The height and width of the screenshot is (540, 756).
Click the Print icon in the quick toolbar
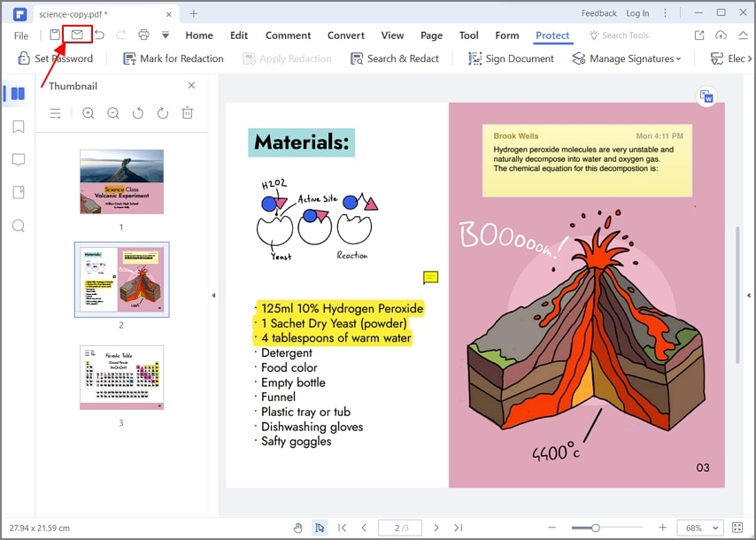click(x=143, y=34)
